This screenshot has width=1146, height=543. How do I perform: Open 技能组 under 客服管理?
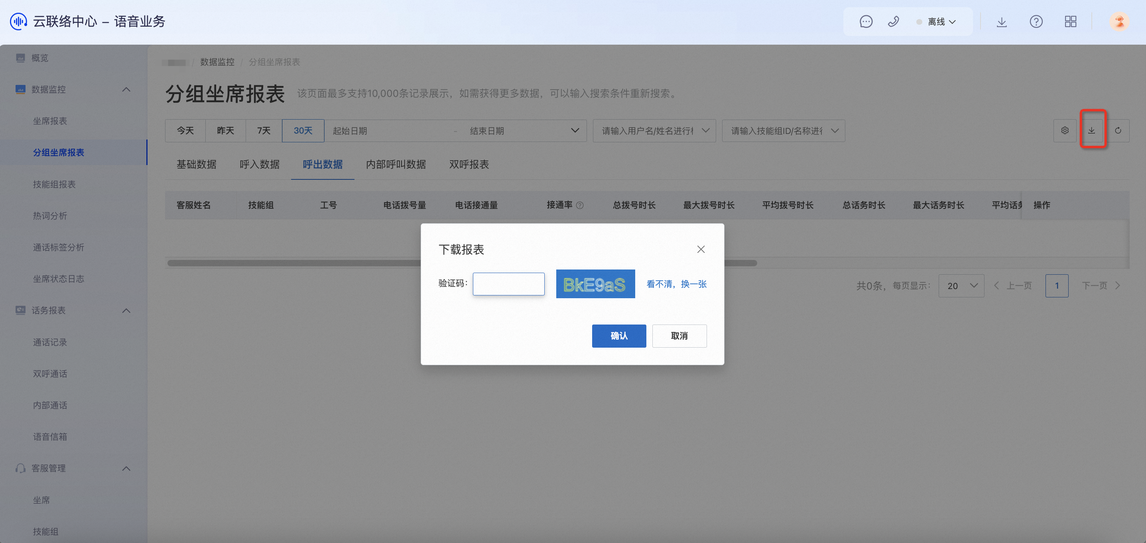pos(45,531)
